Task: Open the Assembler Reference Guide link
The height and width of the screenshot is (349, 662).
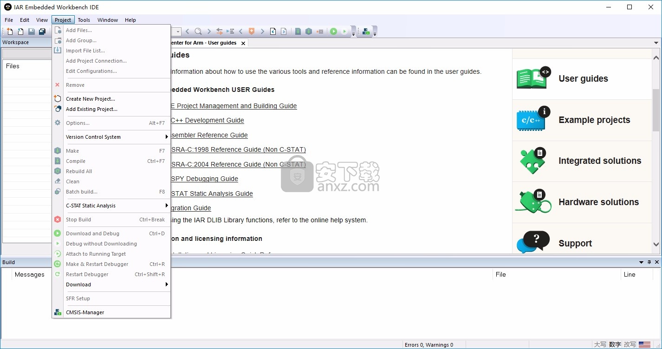Action: click(x=209, y=135)
